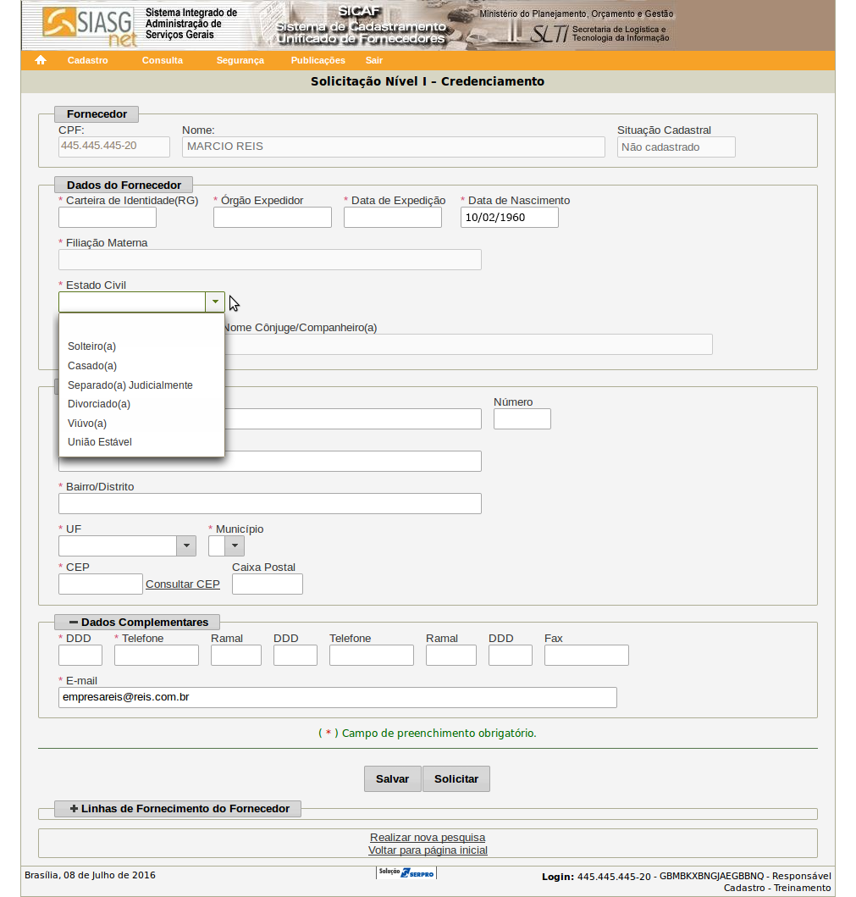Click Sair to log out
The height and width of the screenshot is (897, 856).
coord(374,60)
